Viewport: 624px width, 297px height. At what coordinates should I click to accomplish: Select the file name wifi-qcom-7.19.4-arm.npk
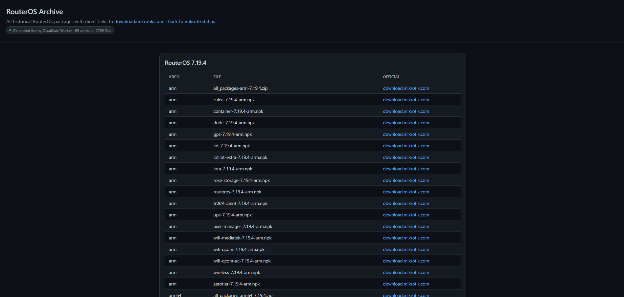point(239,249)
